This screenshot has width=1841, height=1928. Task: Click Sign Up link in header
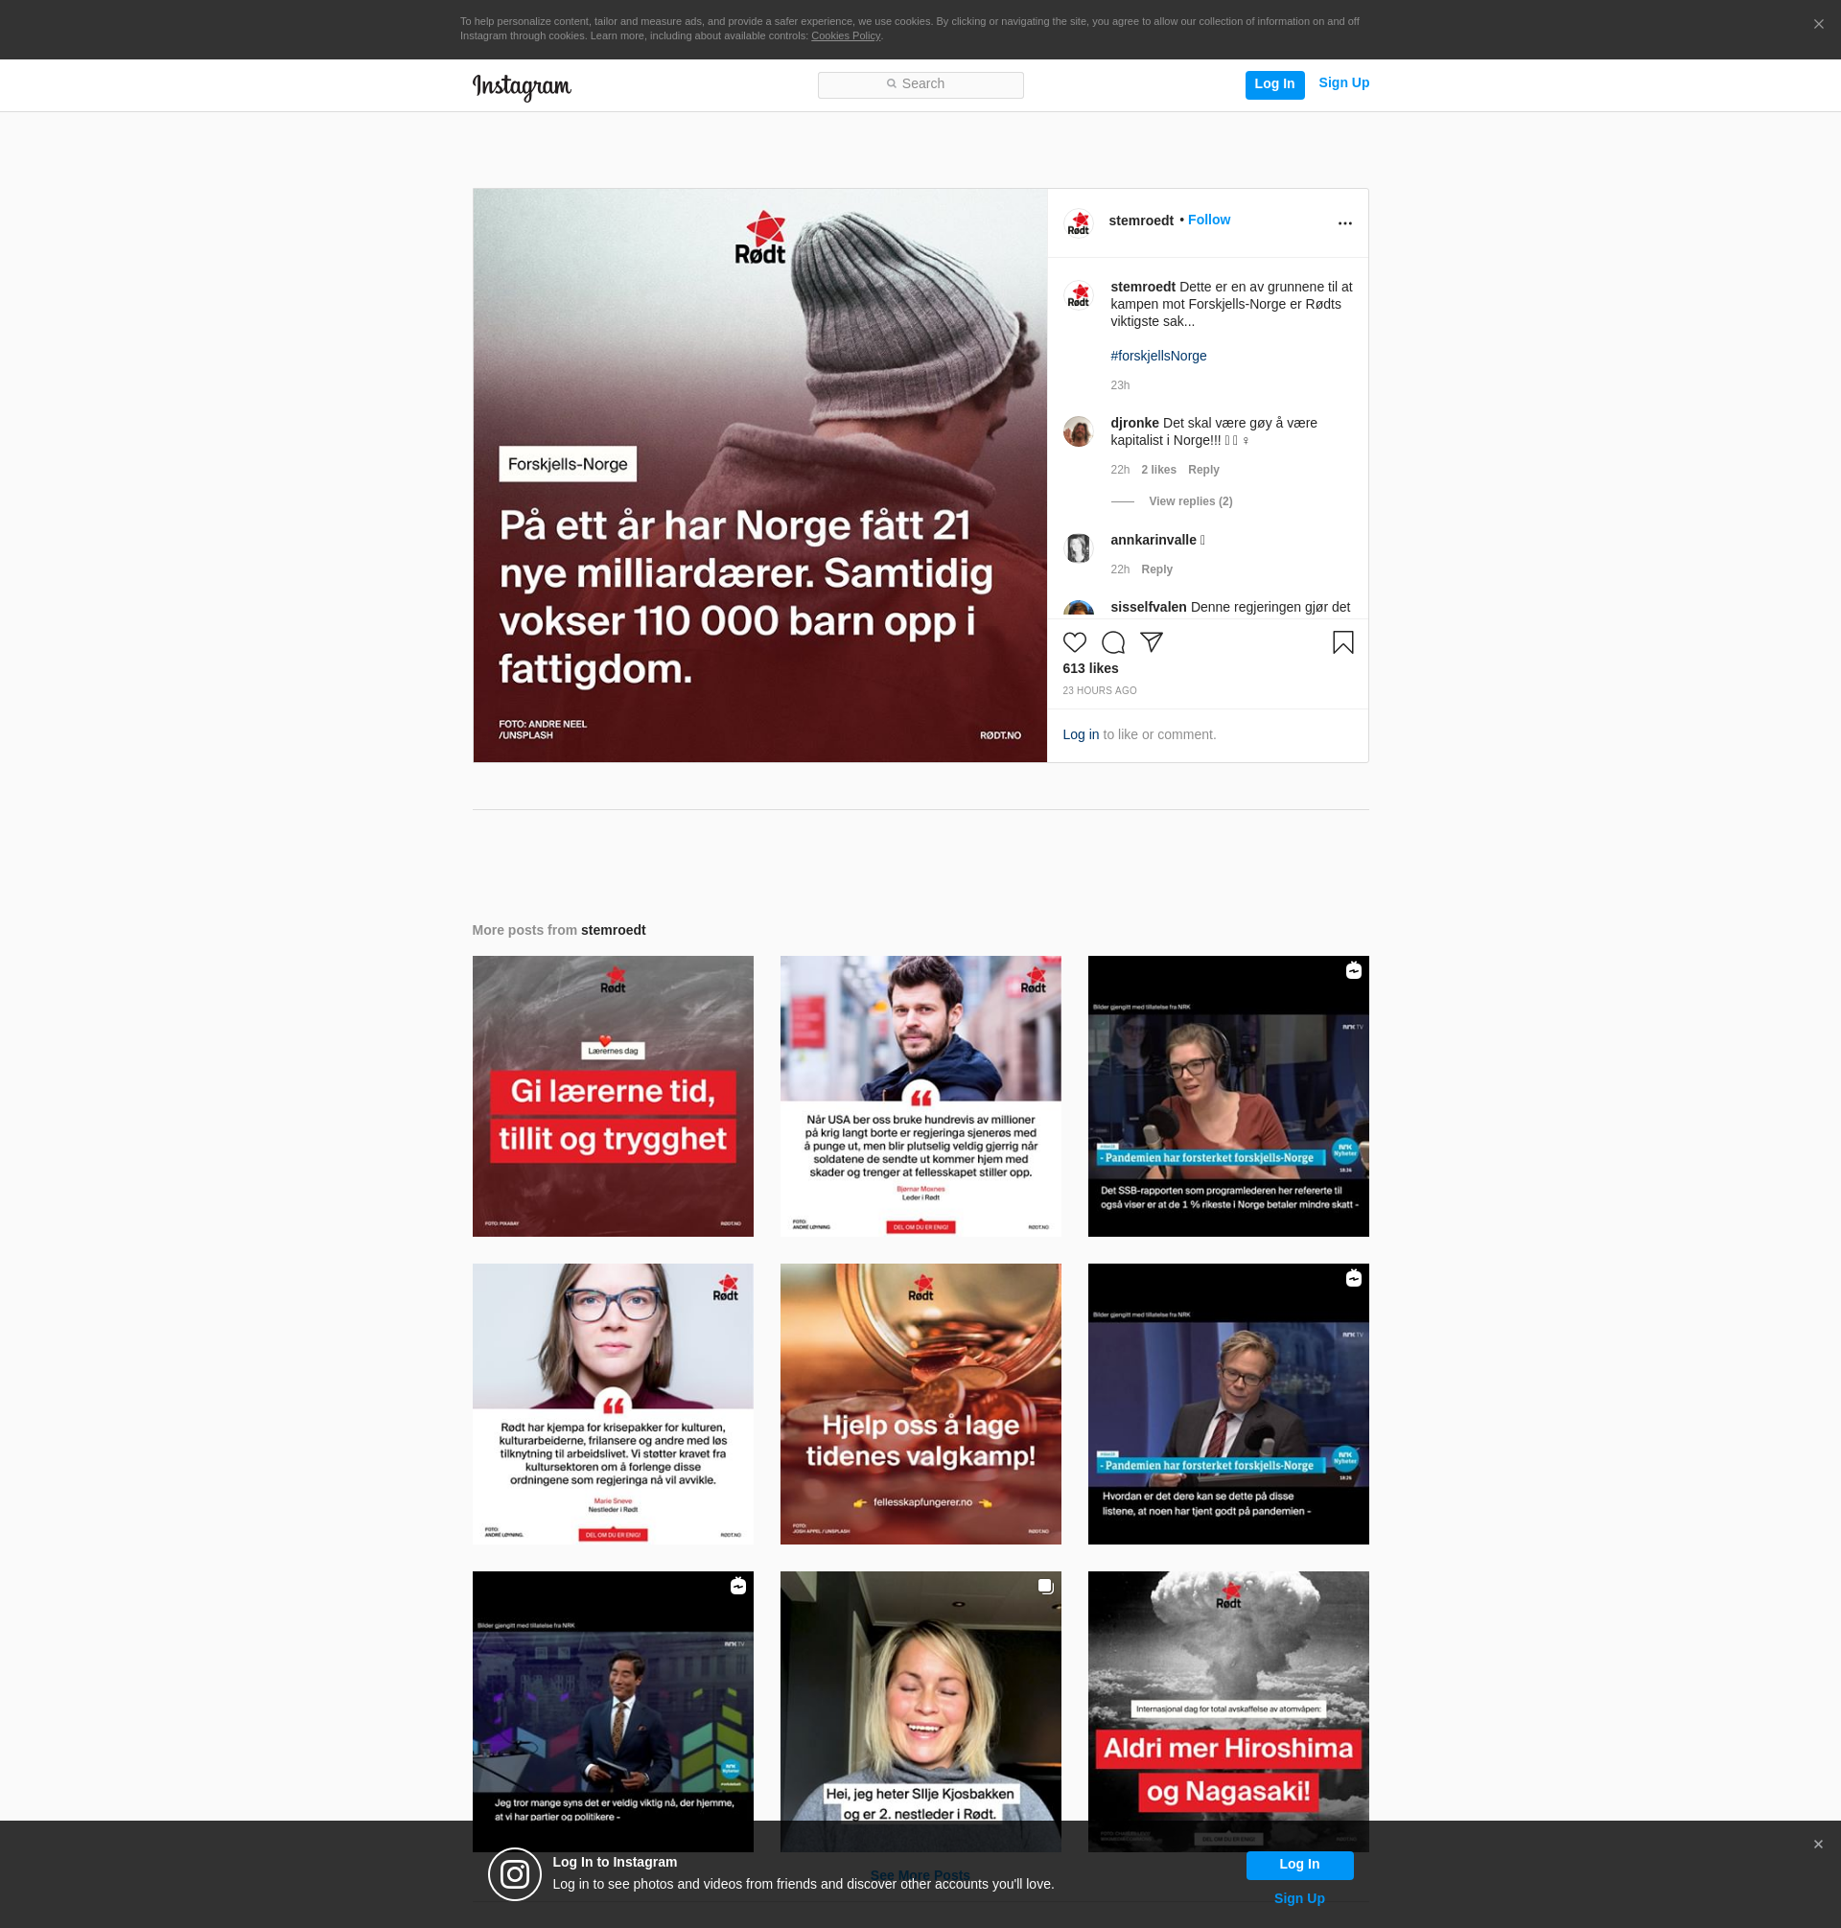[1342, 82]
